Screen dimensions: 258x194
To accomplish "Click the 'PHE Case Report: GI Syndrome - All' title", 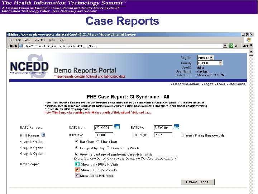I will click(128, 97).
